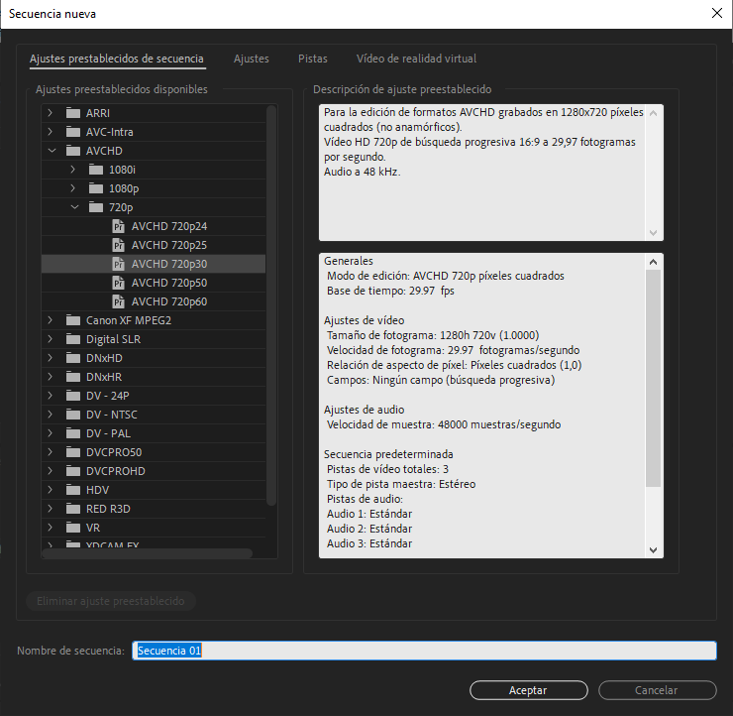The height and width of the screenshot is (716, 733).
Task: Click the ARRI folder icon
Action: click(x=73, y=113)
